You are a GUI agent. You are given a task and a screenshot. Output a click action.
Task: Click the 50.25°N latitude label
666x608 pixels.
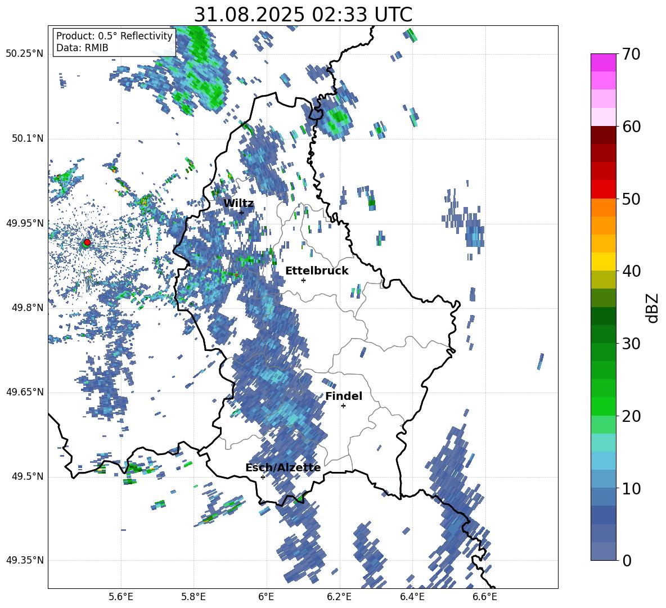tap(25, 53)
